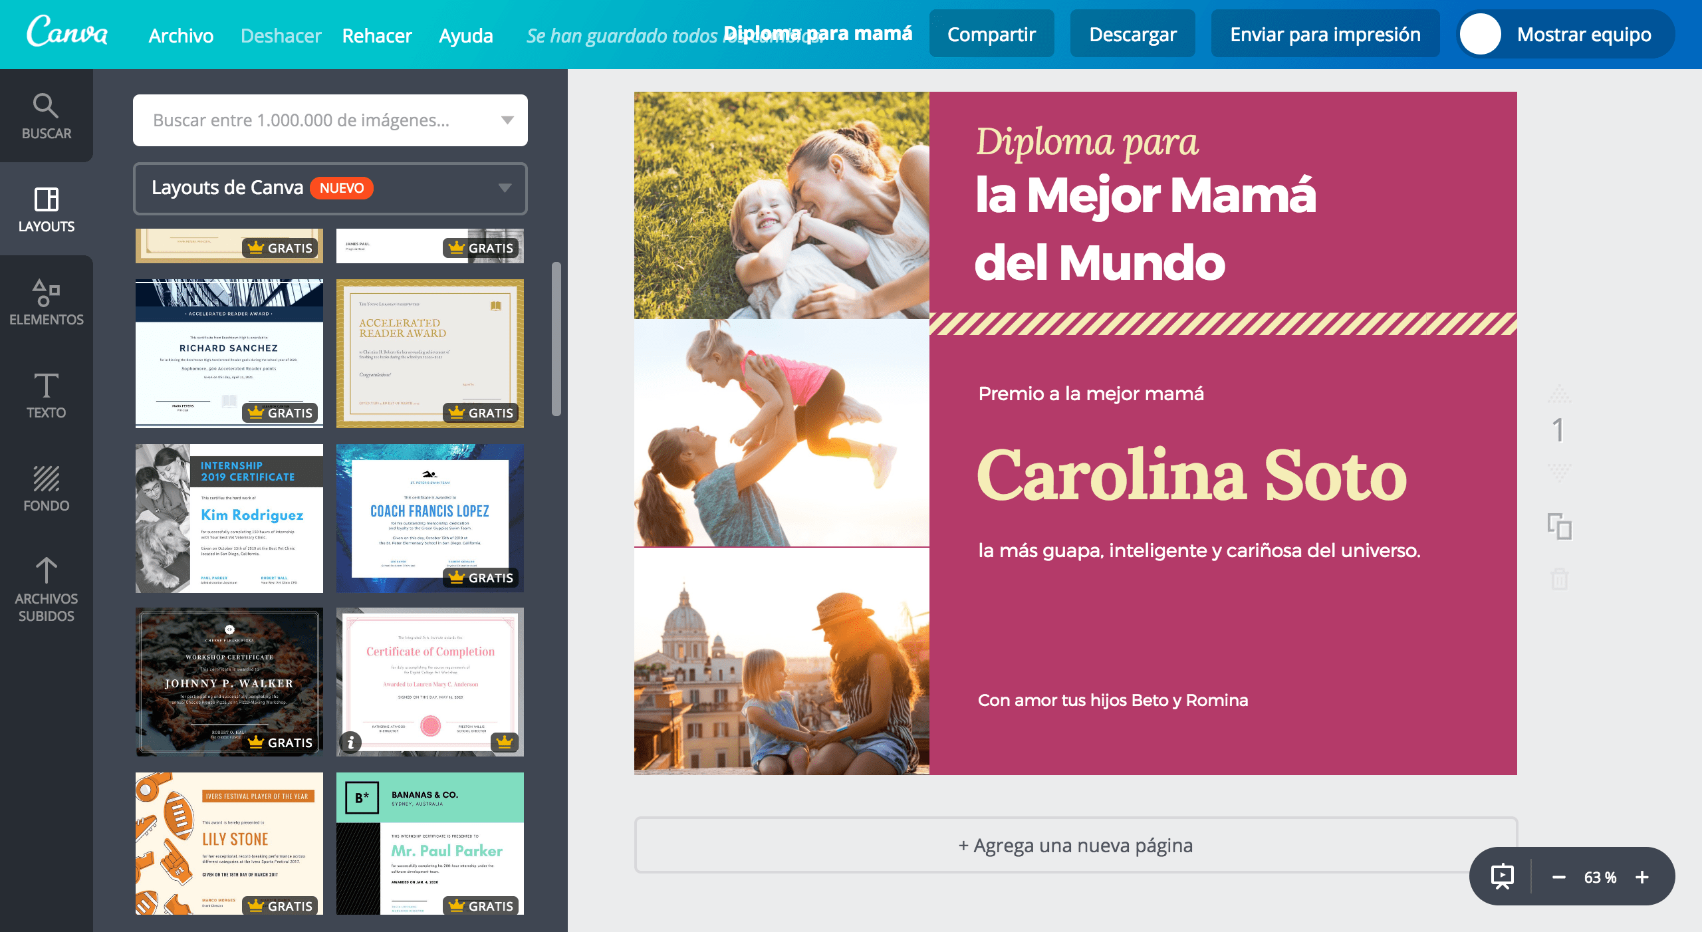
Task: Select Johnny P. Walker workshop certificate layout
Action: click(x=229, y=682)
